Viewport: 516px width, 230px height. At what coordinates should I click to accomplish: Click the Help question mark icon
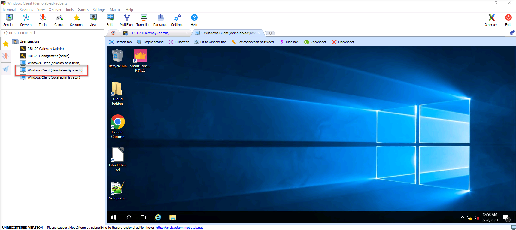pyautogui.click(x=194, y=20)
